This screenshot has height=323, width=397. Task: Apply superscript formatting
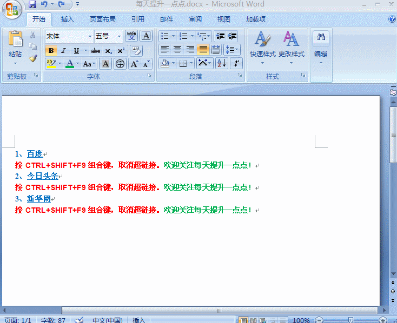pos(121,51)
